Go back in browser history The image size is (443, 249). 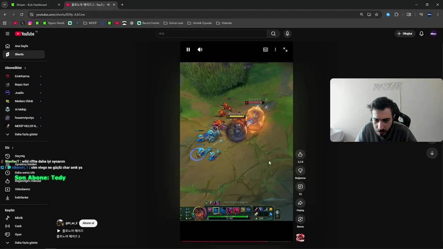pyautogui.click(x=5, y=15)
